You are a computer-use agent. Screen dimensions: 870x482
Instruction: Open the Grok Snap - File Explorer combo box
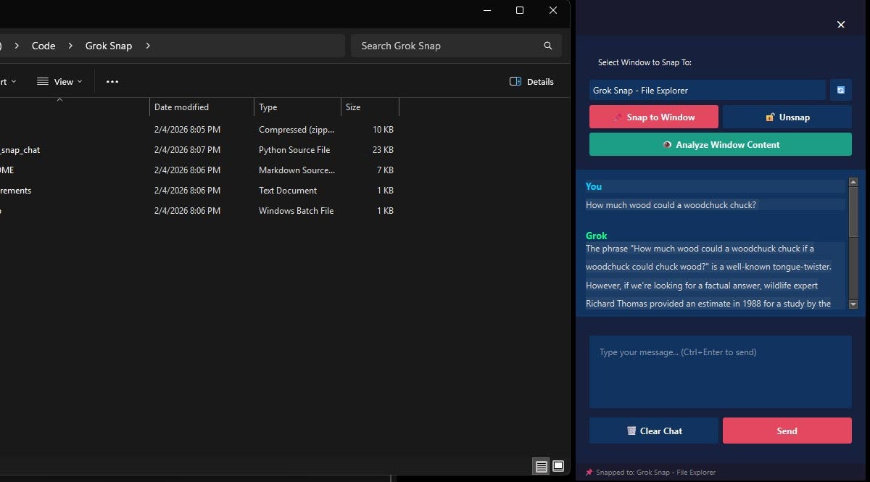click(x=708, y=91)
